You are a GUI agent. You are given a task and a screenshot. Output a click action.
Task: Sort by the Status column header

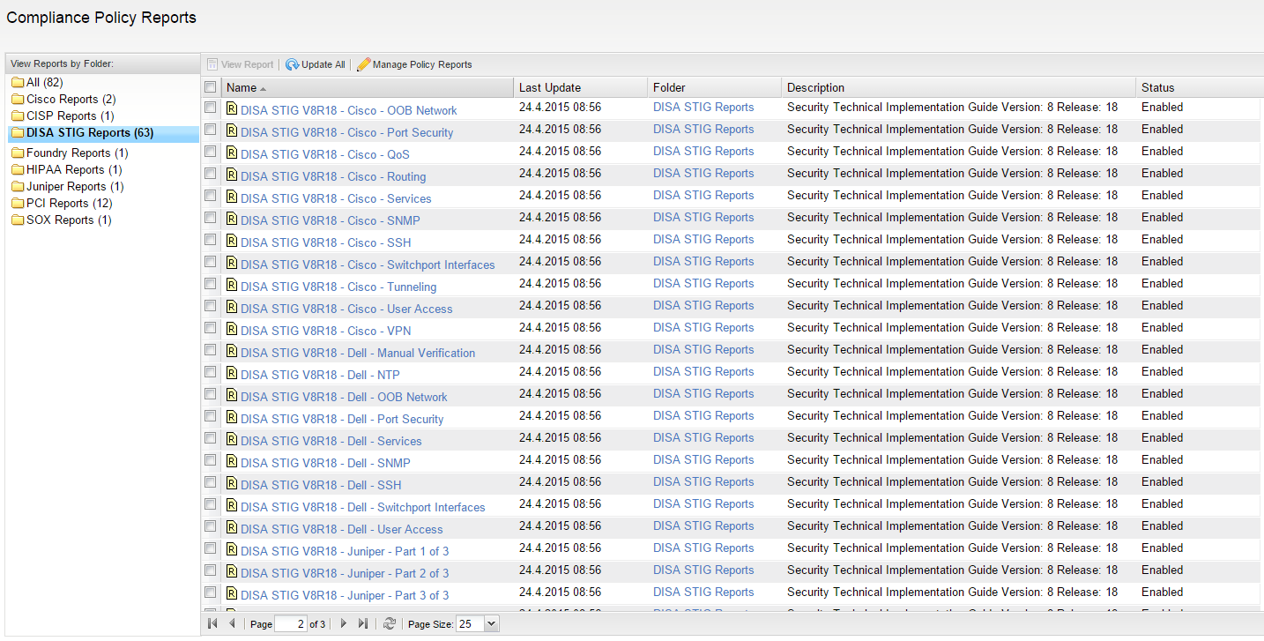point(1200,87)
